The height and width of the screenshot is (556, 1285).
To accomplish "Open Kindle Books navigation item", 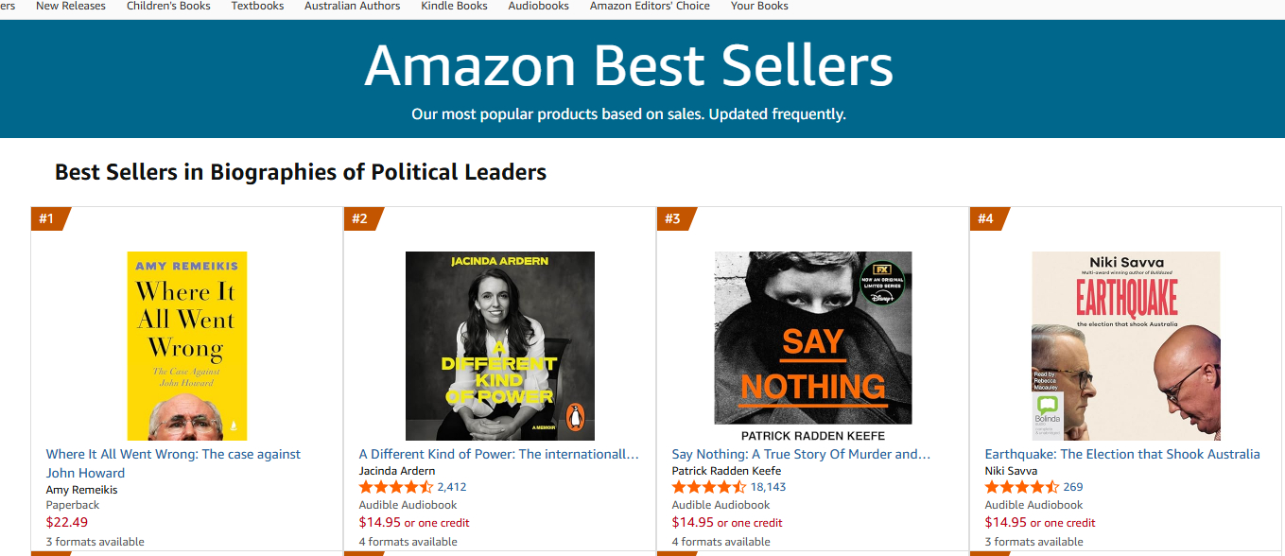I will click(454, 6).
